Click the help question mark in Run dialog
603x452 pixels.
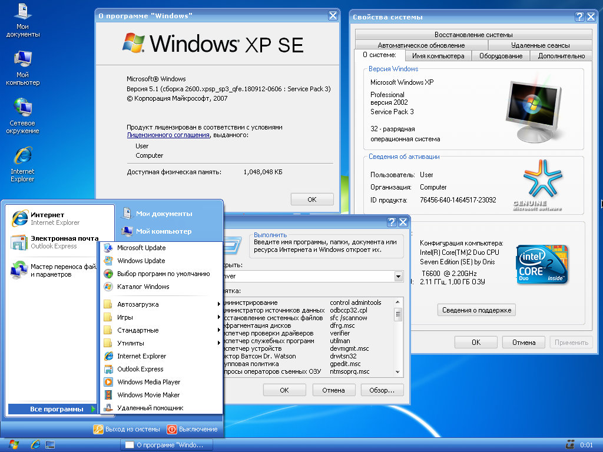click(x=392, y=222)
